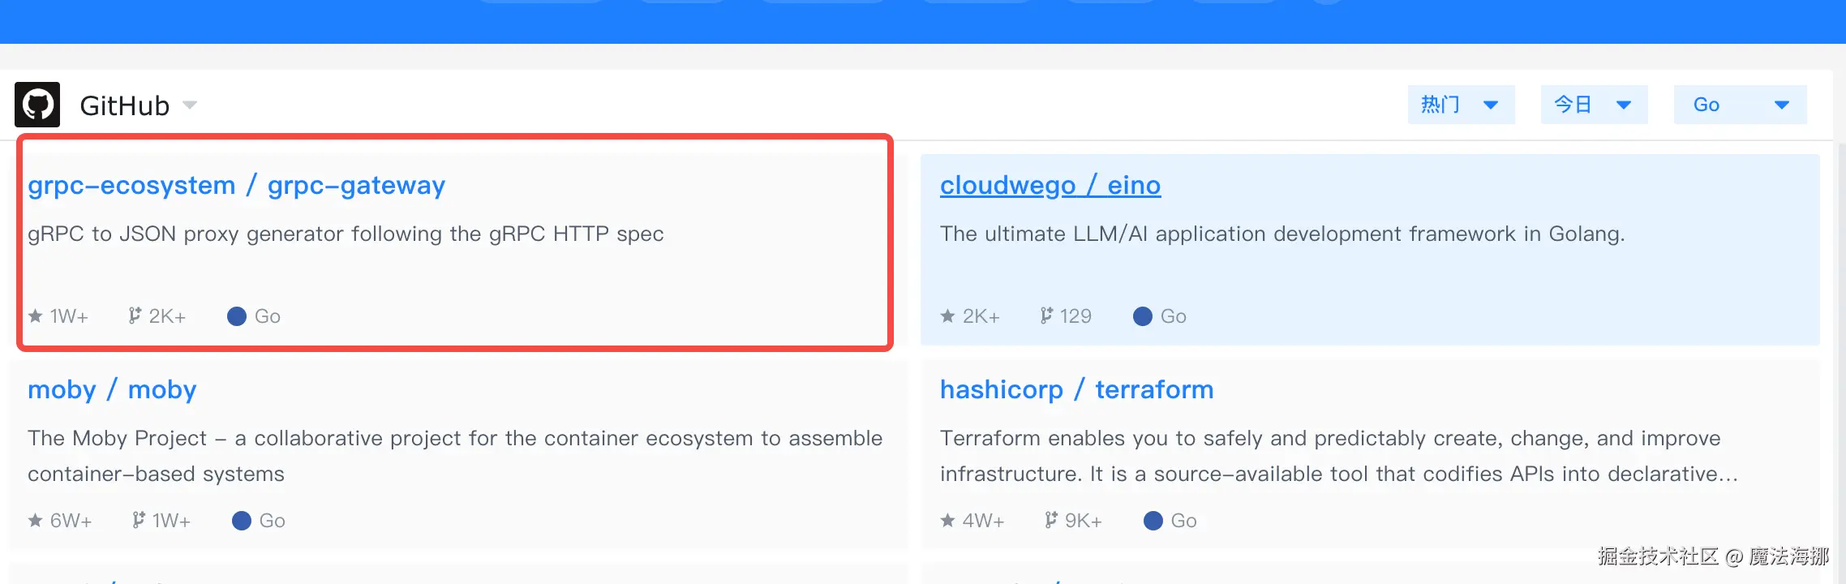The height and width of the screenshot is (584, 1846).
Task: Click star icon on grpc-gateway card
Action: tap(36, 316)
